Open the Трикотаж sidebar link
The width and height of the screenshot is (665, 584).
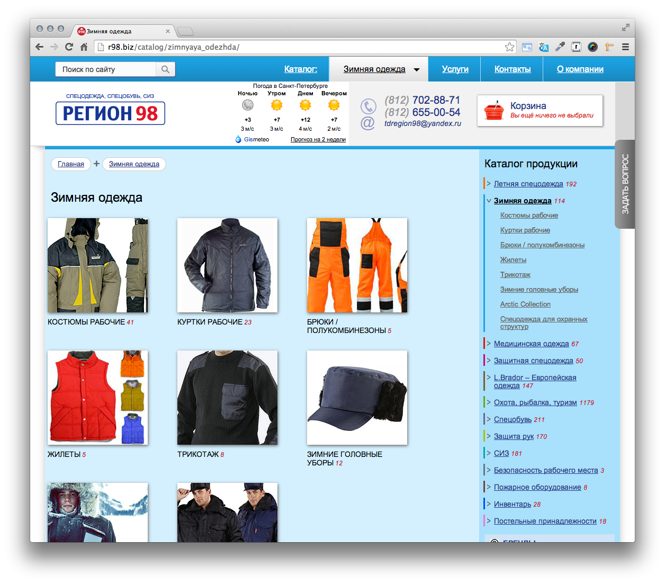pyautogui.click(x=515, y=275)
